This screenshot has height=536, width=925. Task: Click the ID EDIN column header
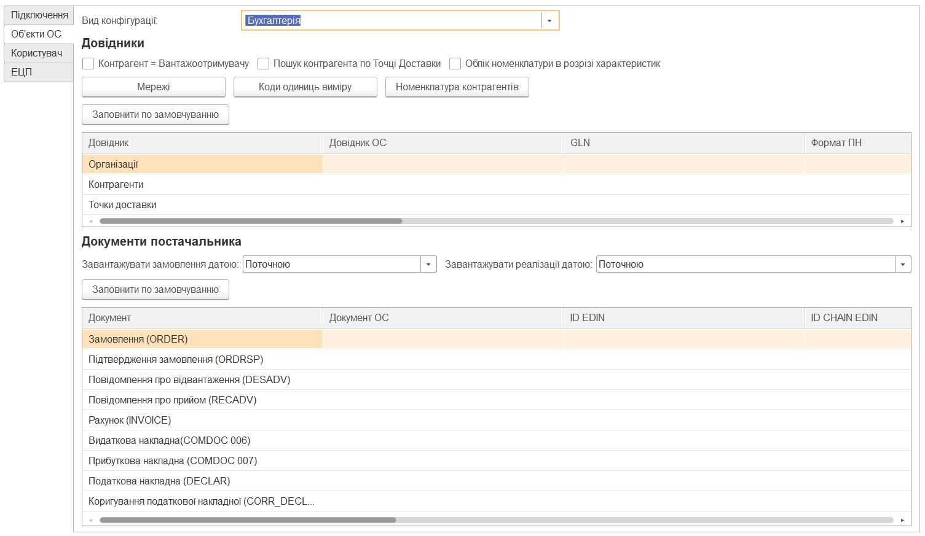point(684,317)
